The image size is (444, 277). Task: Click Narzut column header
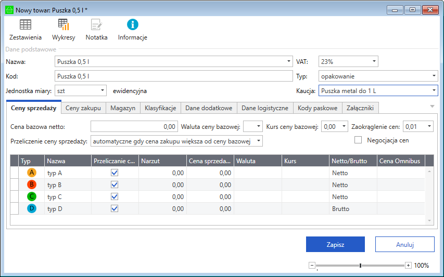point(162,161)
